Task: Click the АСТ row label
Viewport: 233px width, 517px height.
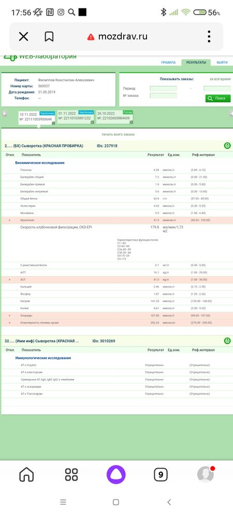Action: (x=23, y=280)
